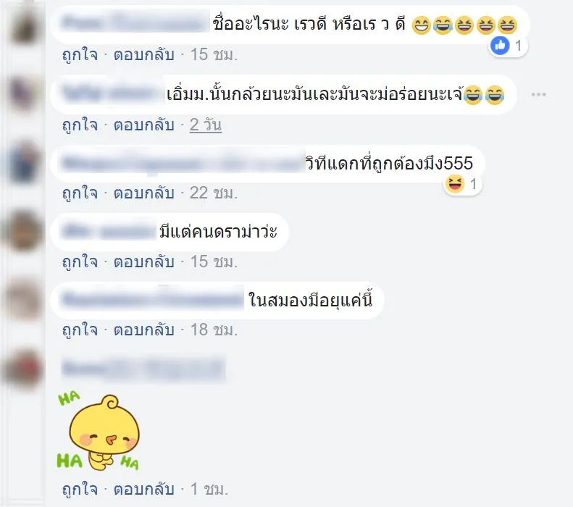Viewport: 573px width, 507px height.
Task: Reply to the first comment with emojis
Action: coord(143,55)
